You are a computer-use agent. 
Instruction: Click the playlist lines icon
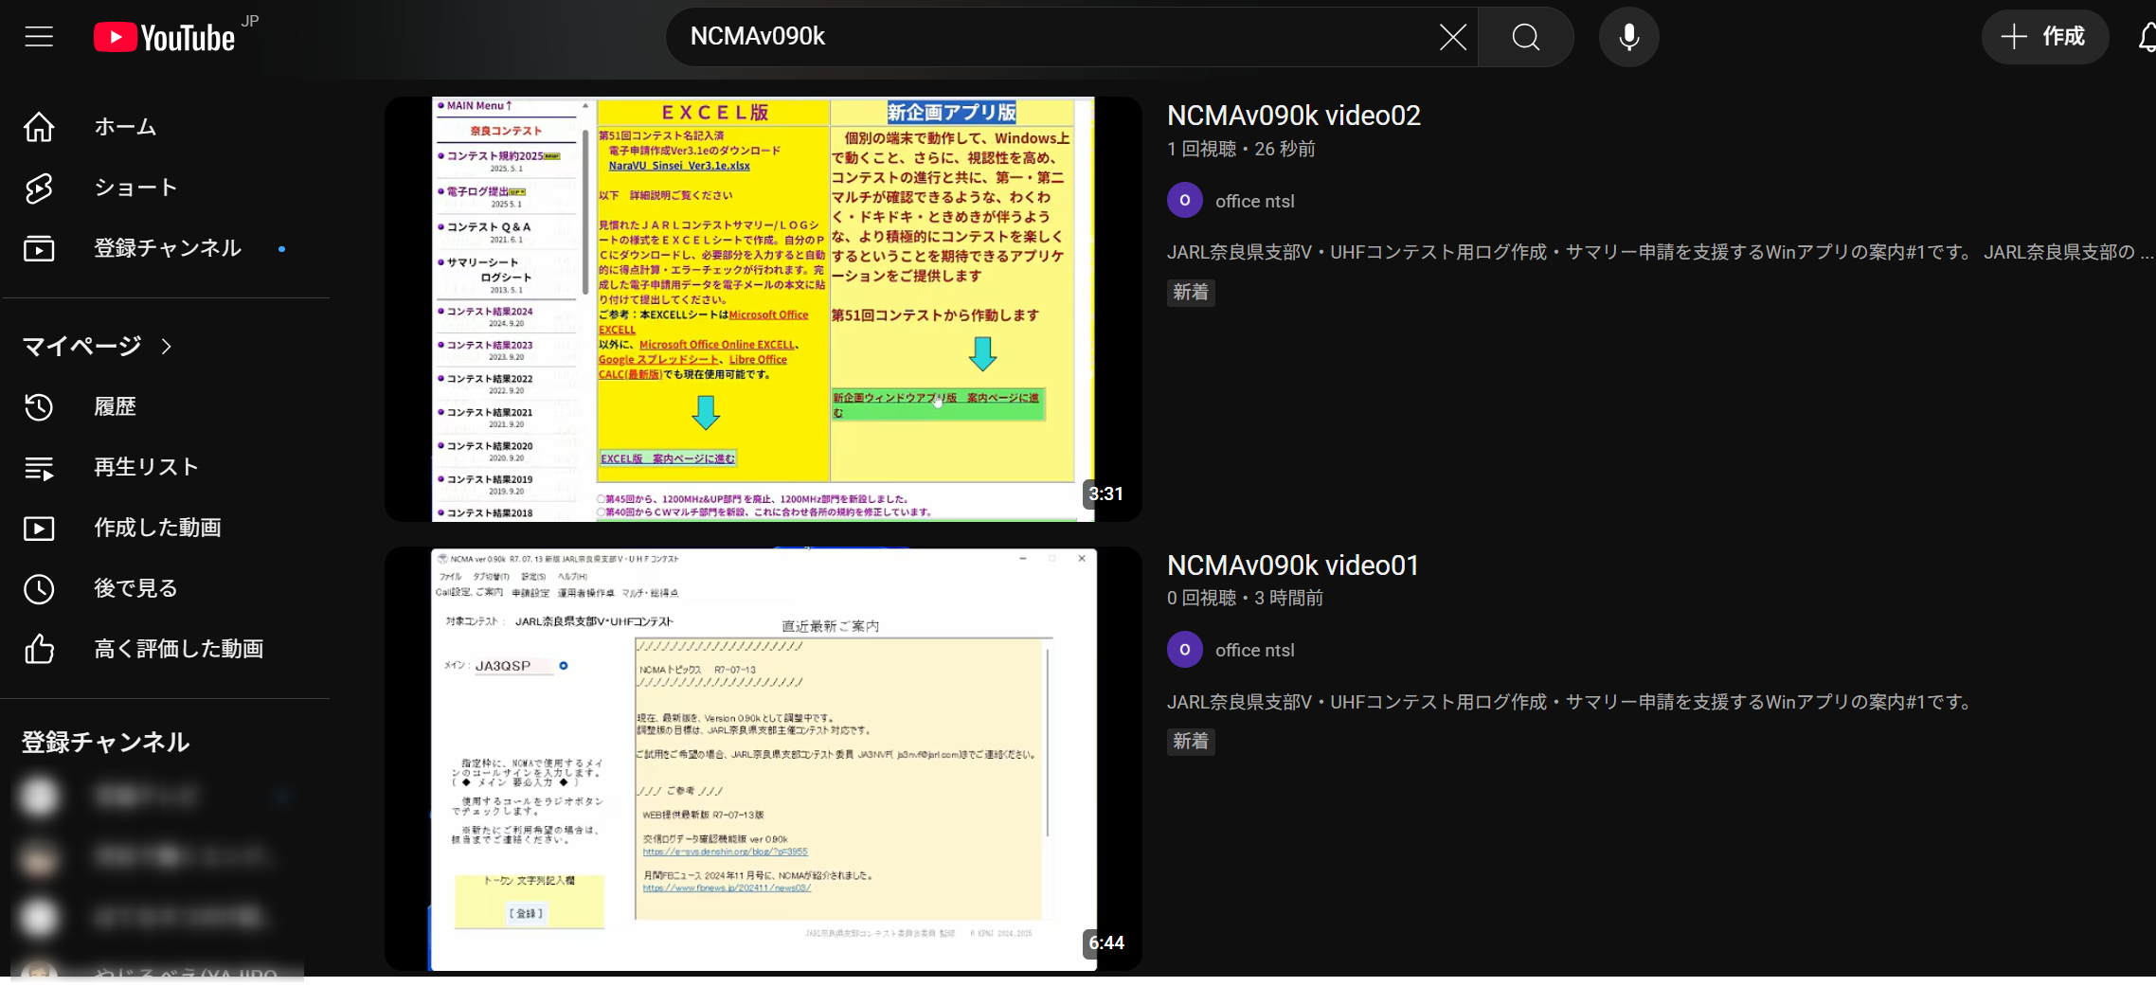39,468
